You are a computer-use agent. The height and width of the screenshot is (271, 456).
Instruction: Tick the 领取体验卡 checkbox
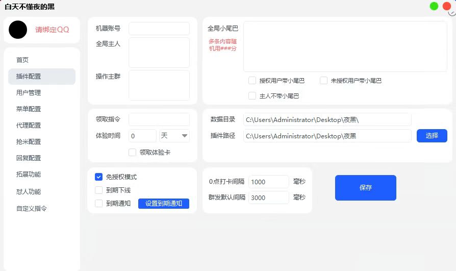pyautogui.click(x=133, y=152)
